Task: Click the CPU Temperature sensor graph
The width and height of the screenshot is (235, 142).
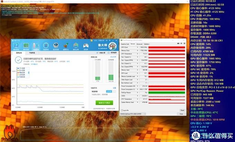Action: 167,99
